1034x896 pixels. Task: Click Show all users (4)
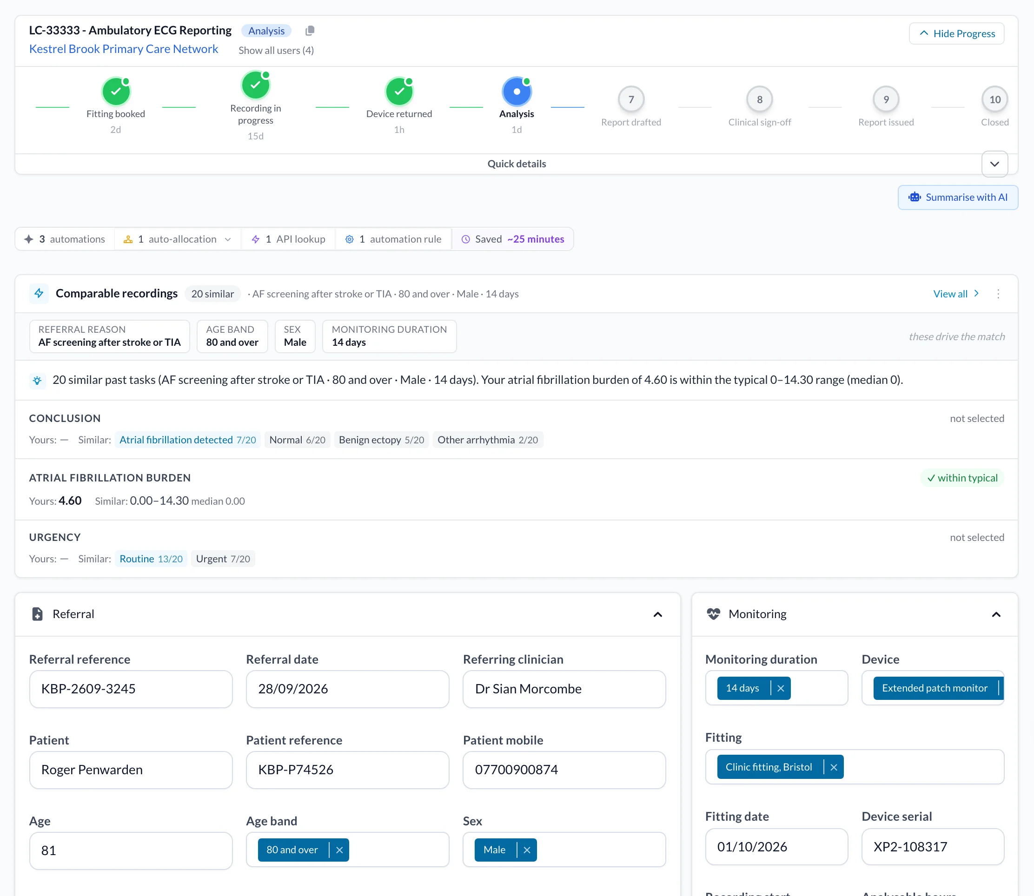coord(276,51)
